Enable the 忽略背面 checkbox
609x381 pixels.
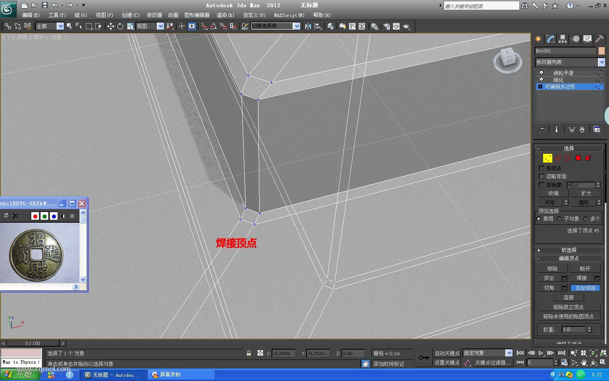click(541, 177)
